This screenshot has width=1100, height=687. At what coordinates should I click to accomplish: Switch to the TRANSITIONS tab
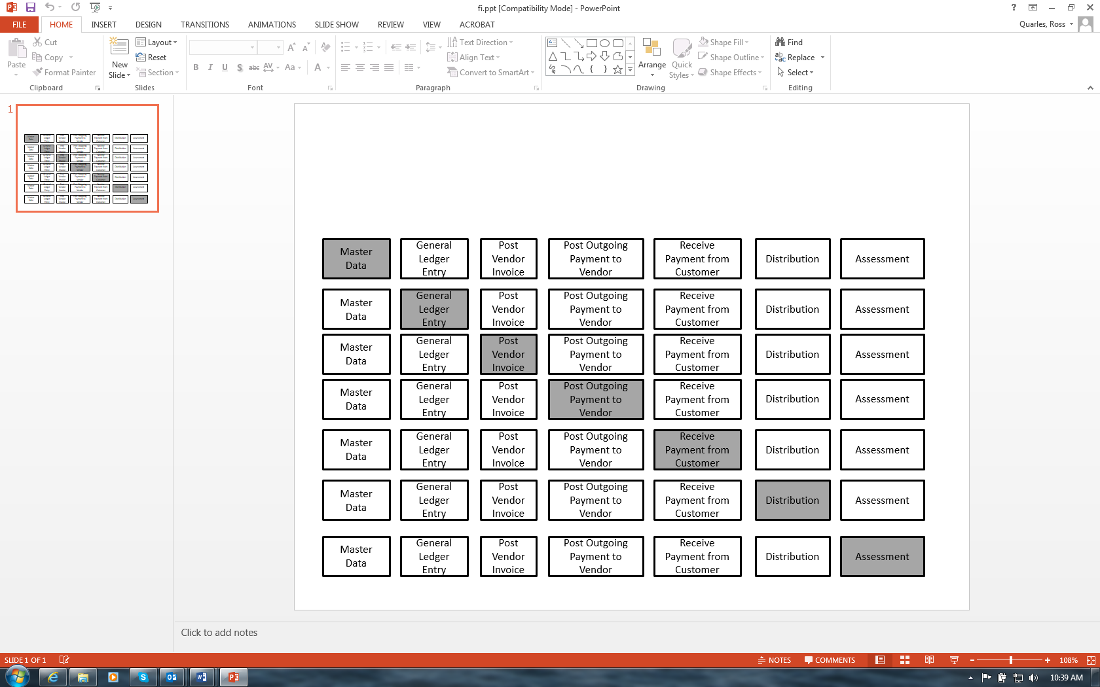pos(205,24)
